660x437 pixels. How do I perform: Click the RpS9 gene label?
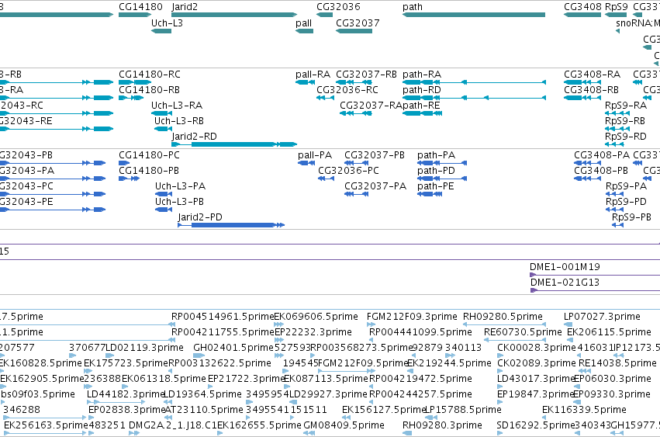617,7
